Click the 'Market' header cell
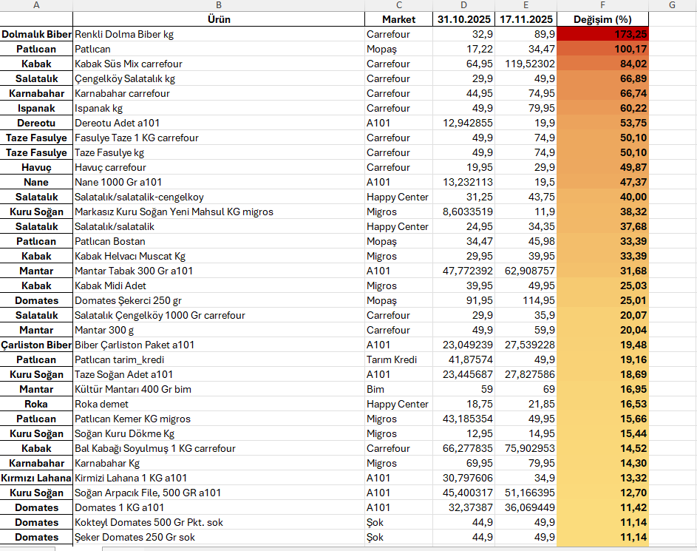Screen dimensions: 697x551 pyautogui.click(x=398, y=19)
